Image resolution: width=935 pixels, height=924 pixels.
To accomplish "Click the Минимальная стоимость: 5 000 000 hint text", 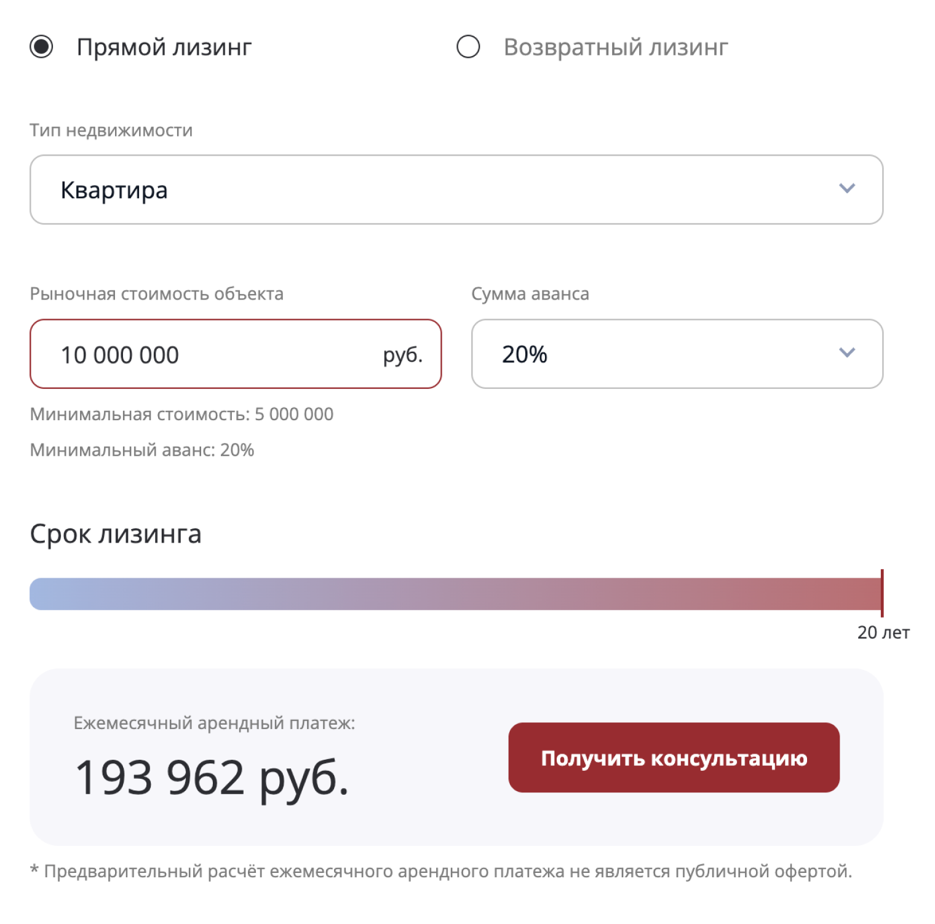I will [181, 414].
